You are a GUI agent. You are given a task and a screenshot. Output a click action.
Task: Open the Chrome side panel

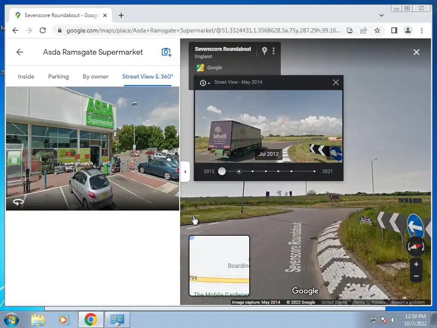(394, 30)
